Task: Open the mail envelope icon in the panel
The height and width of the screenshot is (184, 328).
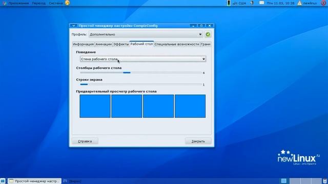Action: [x=261, y=3]
